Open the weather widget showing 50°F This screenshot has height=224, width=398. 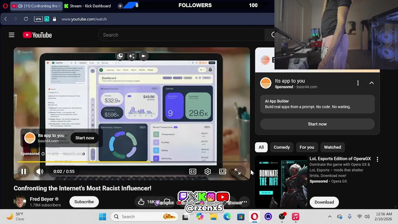point(16,217)
